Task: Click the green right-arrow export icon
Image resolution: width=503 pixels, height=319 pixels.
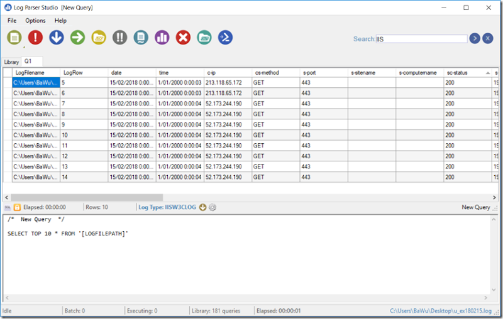Action: point(77,38)
